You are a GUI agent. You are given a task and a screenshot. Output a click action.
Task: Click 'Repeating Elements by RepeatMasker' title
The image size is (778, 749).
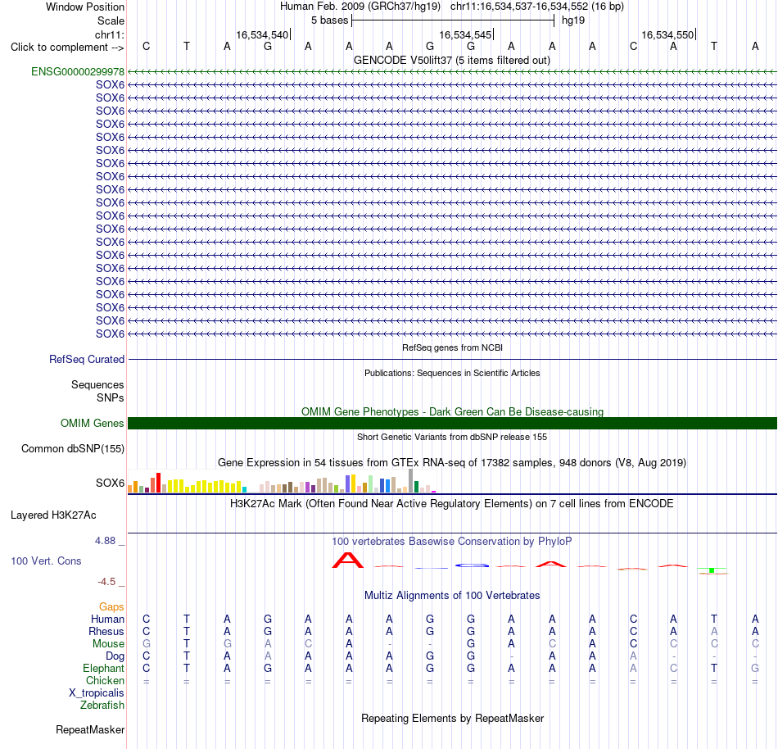(x=452, y=718)
